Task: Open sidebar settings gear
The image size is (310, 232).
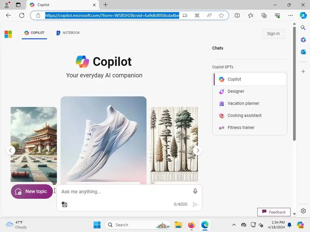Action: [x=303, y=211]
